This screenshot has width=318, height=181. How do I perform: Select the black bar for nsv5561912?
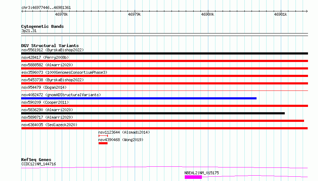click(x=164, y=53)
